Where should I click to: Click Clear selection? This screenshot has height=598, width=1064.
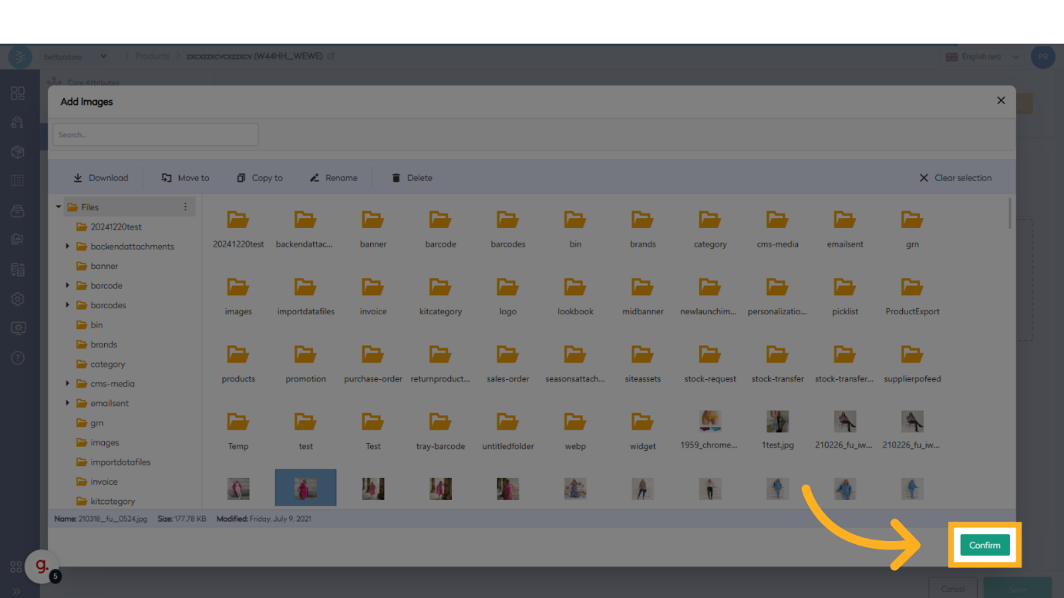click(955, 178)
